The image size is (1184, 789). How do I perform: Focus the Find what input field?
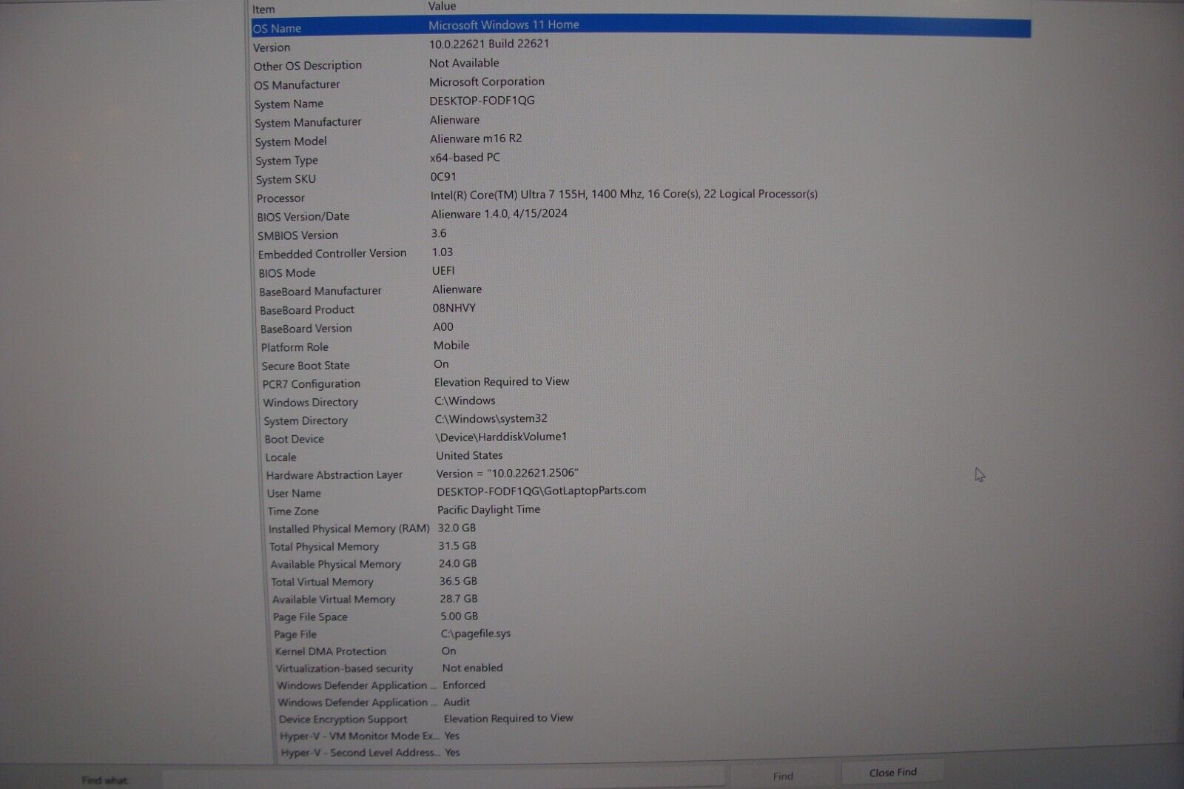click(443, 779)
